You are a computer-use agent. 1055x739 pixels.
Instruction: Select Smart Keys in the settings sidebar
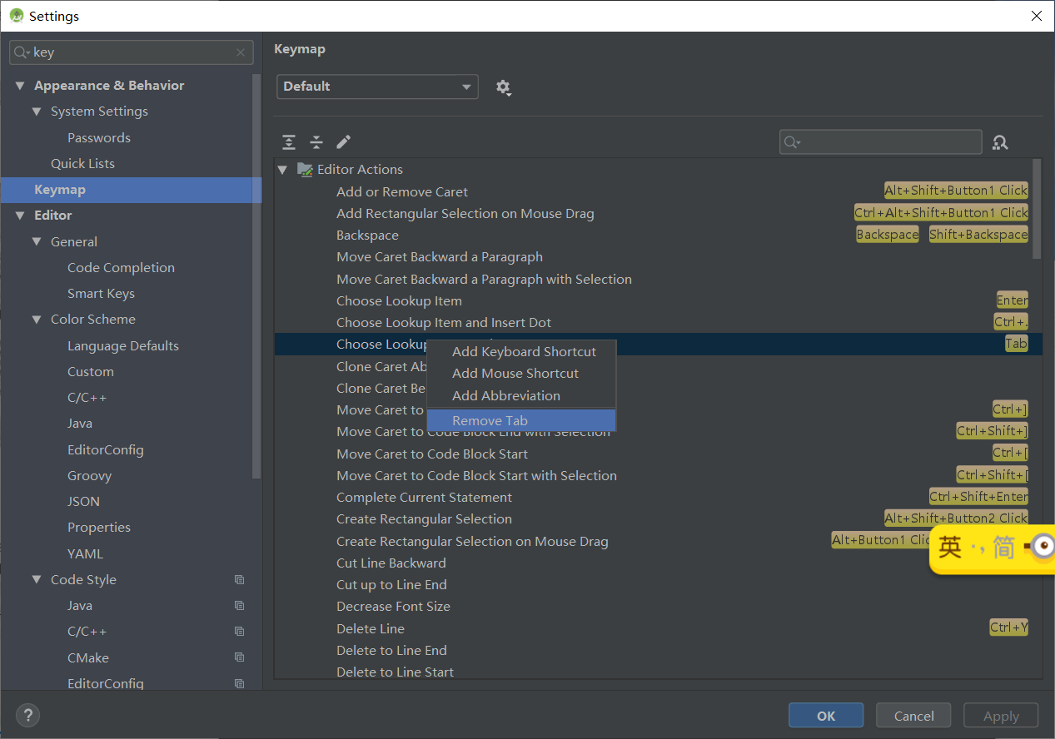[x=101, y=293]
